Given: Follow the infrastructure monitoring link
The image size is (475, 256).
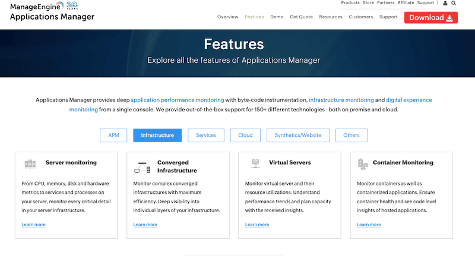Looking at the screenshot, I should [341, 100].
